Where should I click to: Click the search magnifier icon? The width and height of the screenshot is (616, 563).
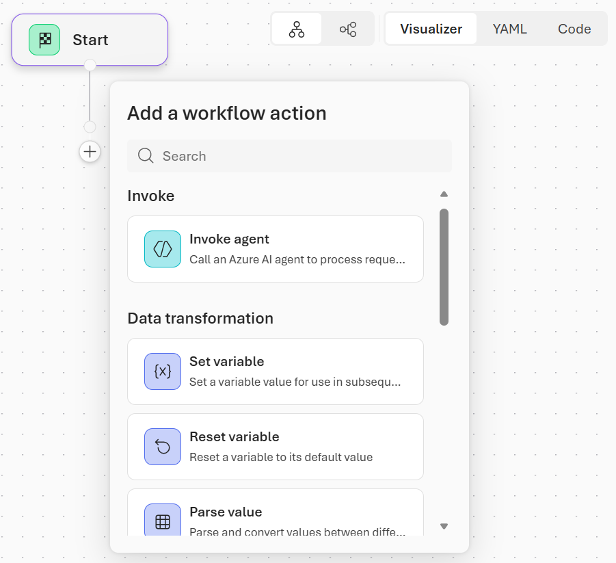[145, 156]
